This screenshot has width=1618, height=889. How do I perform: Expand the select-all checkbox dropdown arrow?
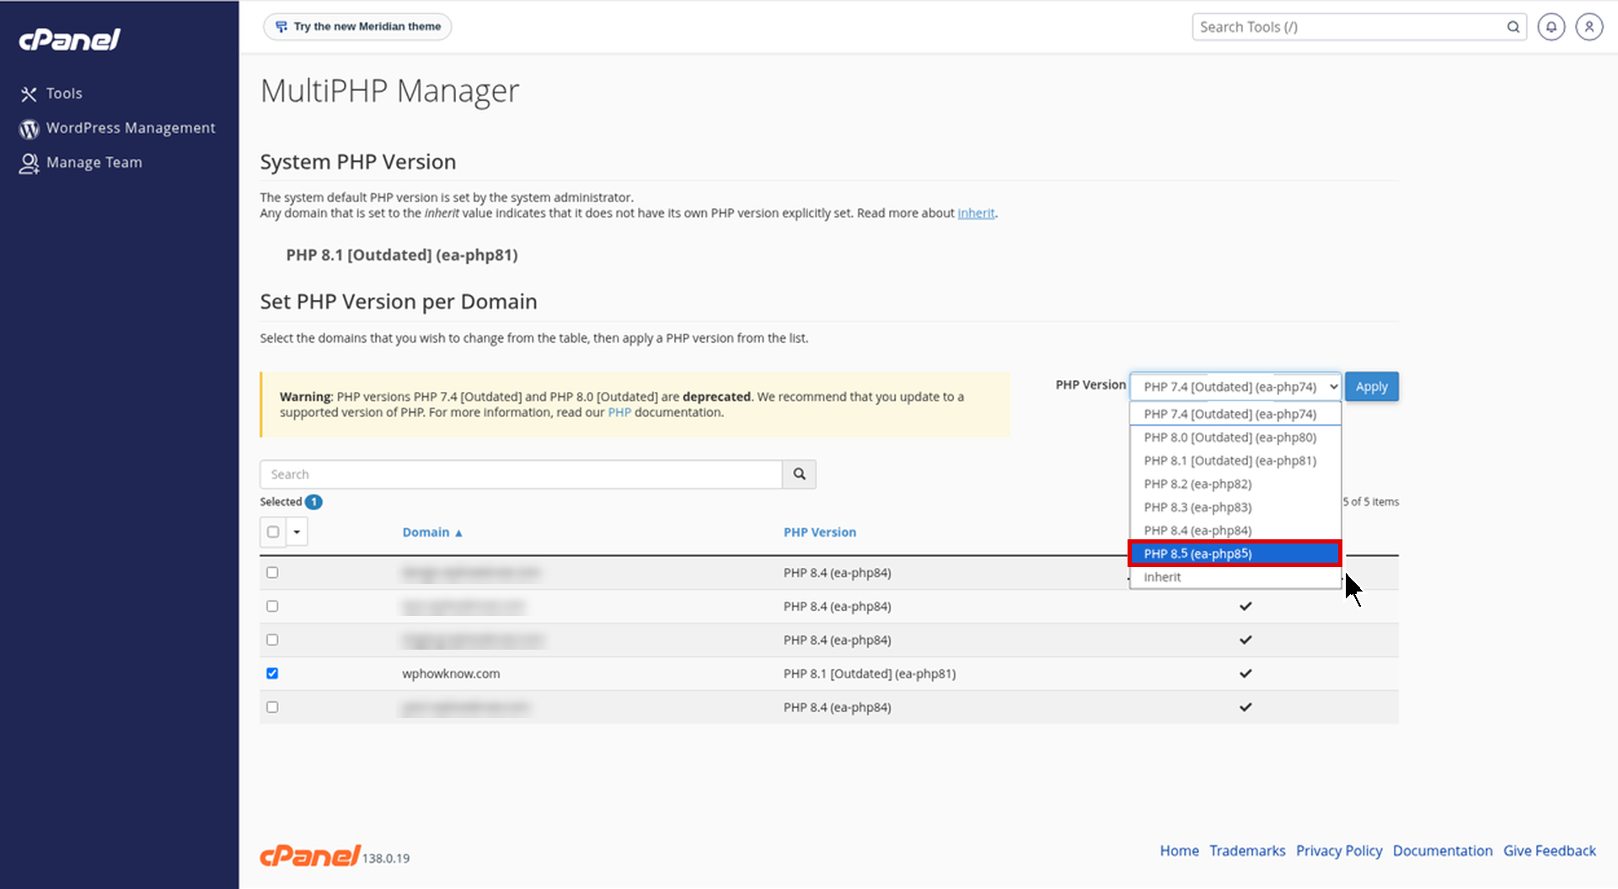[297, 532]
